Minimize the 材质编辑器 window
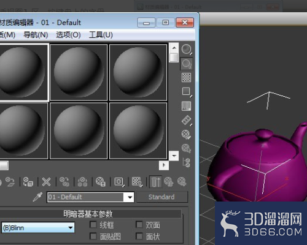 coord(146,23)
